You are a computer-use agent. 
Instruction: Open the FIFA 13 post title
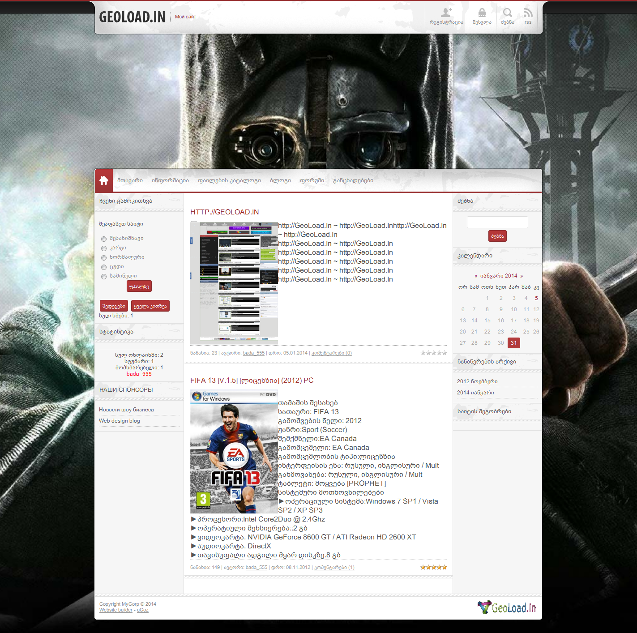(252, 381)
